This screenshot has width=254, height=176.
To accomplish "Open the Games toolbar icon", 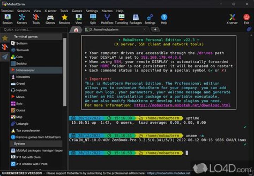I will pyautogui.click(x=50, y=19).
